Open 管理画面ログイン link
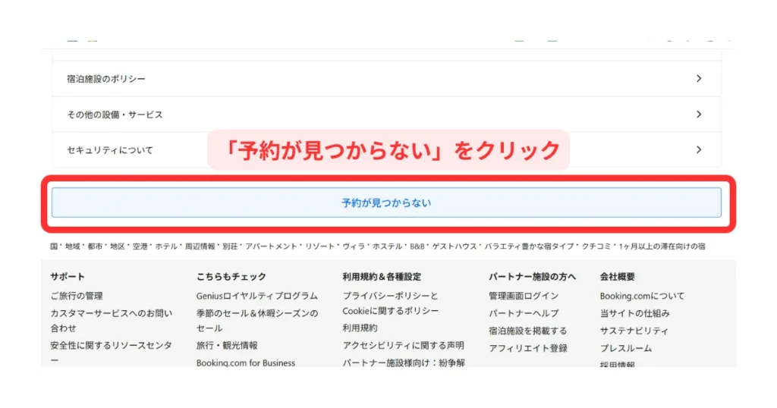777x408 pixels. point(524,296)
